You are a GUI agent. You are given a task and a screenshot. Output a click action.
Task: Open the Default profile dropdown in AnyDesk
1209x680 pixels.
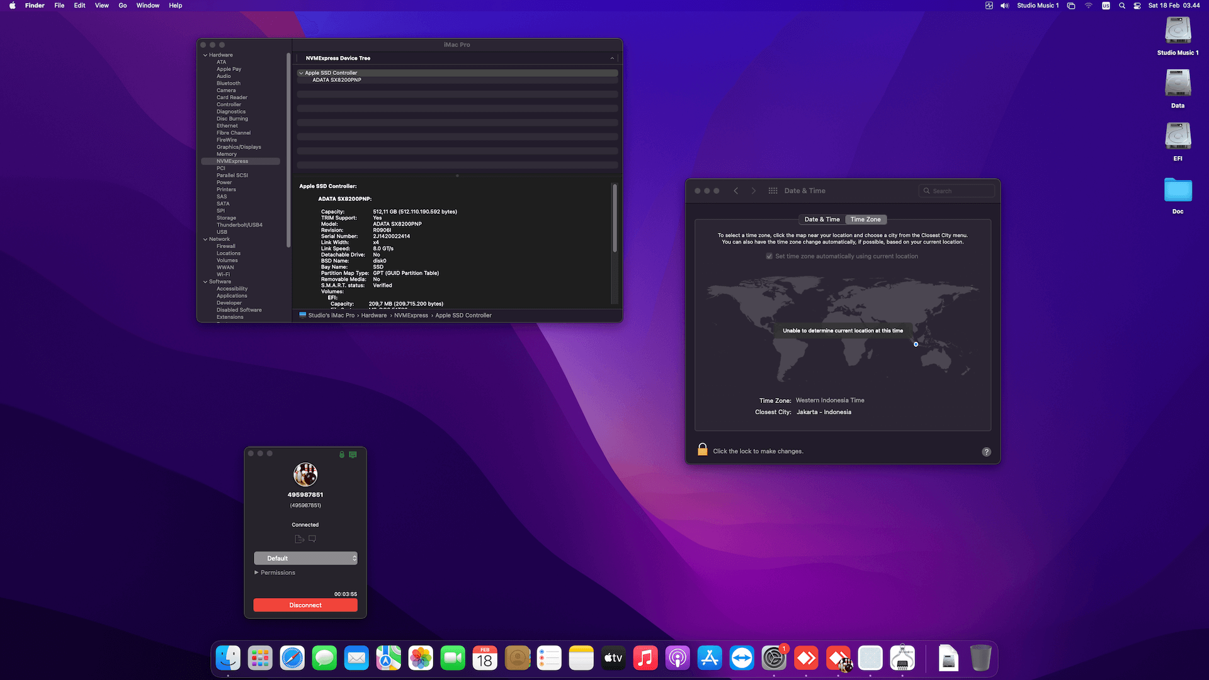[x=305, y=558]
